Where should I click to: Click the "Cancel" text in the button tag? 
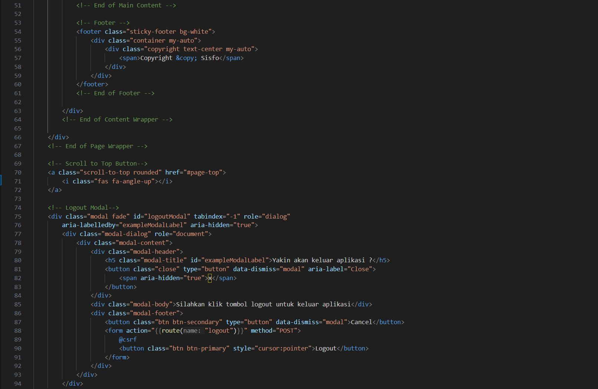coord(361,322)
